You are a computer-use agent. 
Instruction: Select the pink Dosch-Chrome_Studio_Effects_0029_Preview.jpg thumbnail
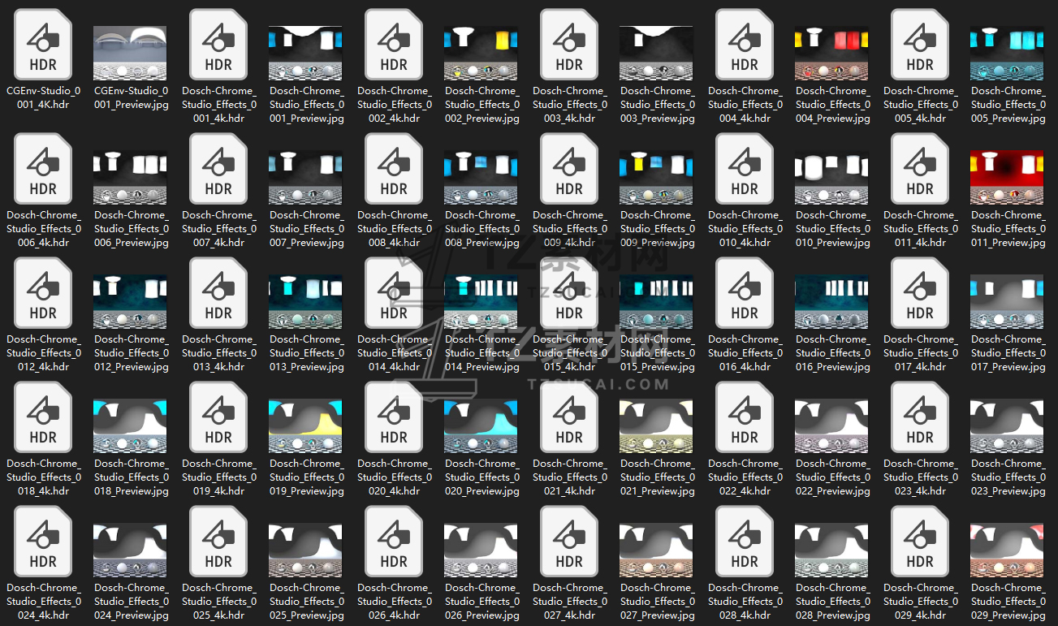coord(1008,550)
